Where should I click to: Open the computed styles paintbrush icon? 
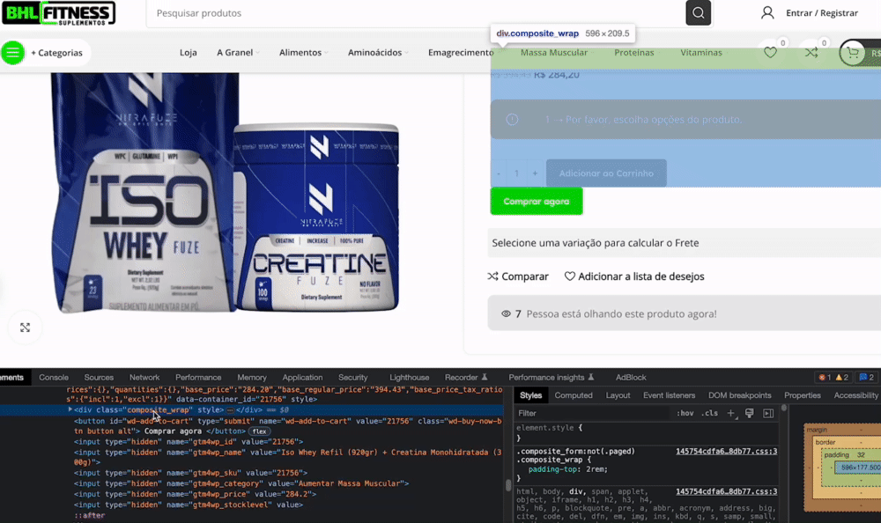[749, 413]
